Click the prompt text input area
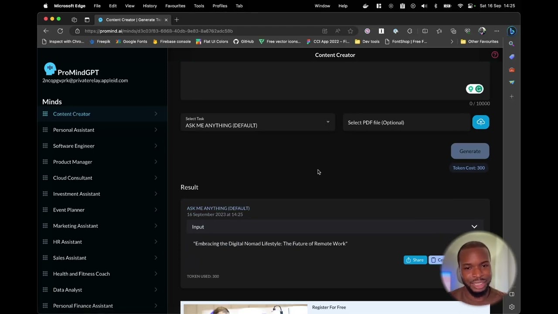Image resolution: width=558 pixels, height=314 pixels. click(335, 81)
